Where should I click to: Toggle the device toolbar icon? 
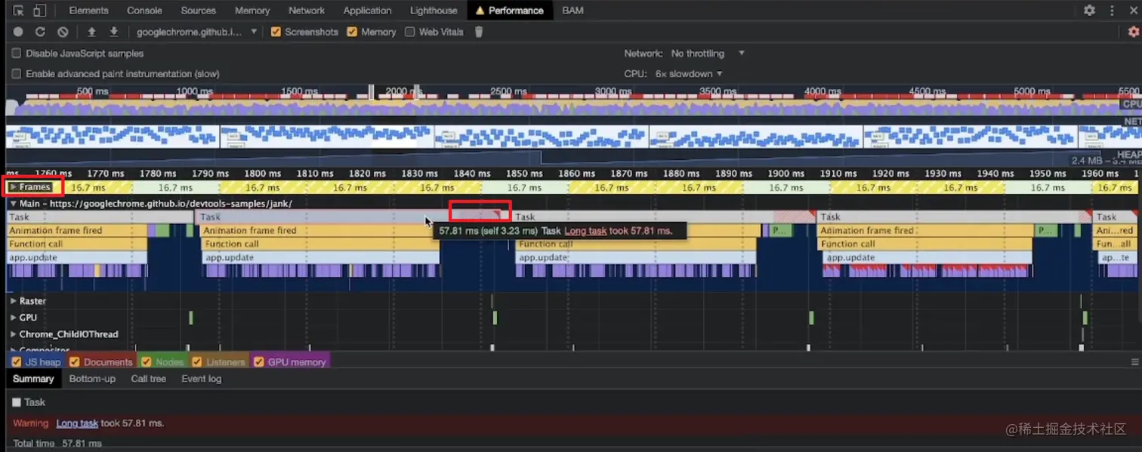[40, 11]
